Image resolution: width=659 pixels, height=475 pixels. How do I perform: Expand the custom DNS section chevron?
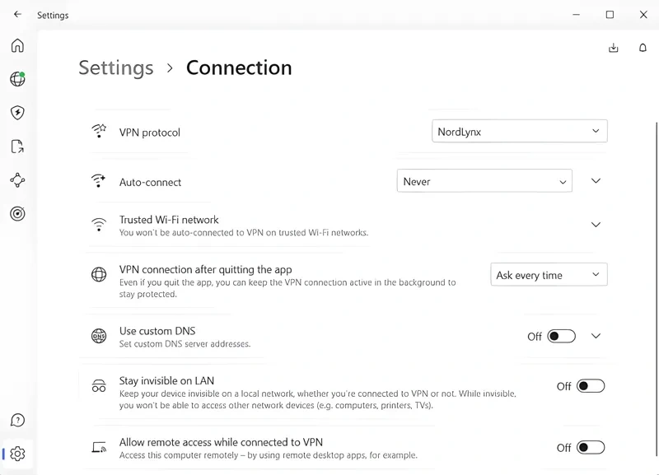tap(596, 336)
